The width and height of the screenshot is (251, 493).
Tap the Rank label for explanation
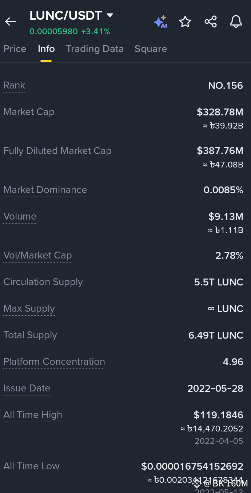[x=14, y=85]
